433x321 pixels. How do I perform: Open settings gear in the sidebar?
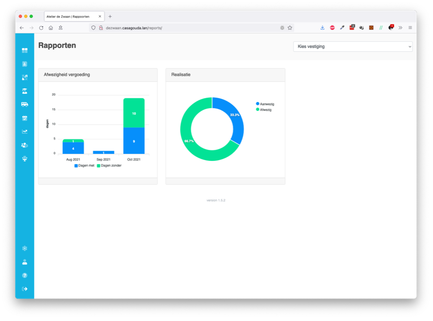coord(25,248)
